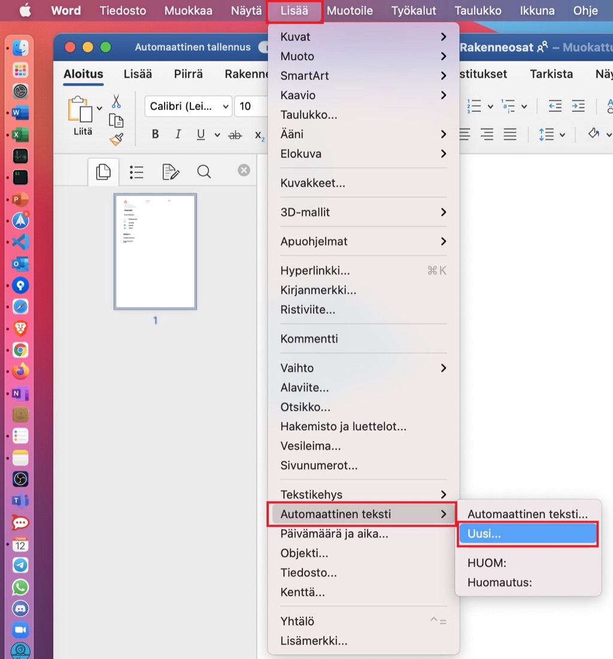Expand the Paste options arrow
The height and width of the screenshot is (659, 613).
point(99,108)
